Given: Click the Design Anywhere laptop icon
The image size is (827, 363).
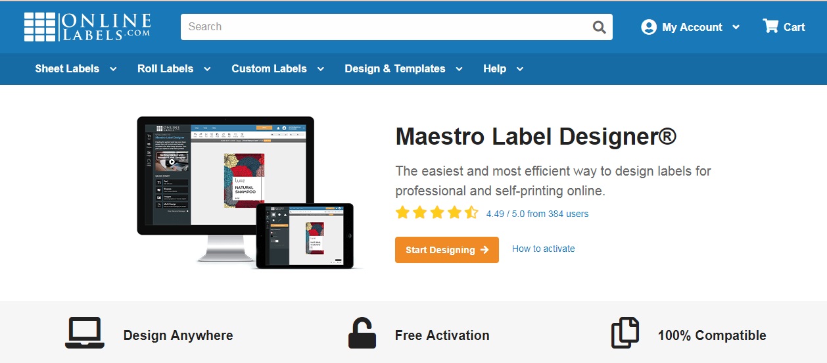Looking at the screenshot, I should 85,333.
